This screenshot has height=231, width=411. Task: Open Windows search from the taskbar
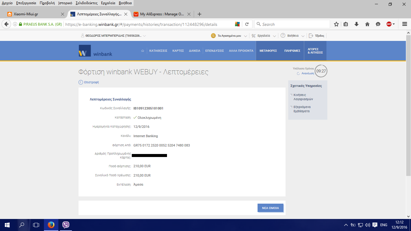pyautogui.click(x=22, y=225)
